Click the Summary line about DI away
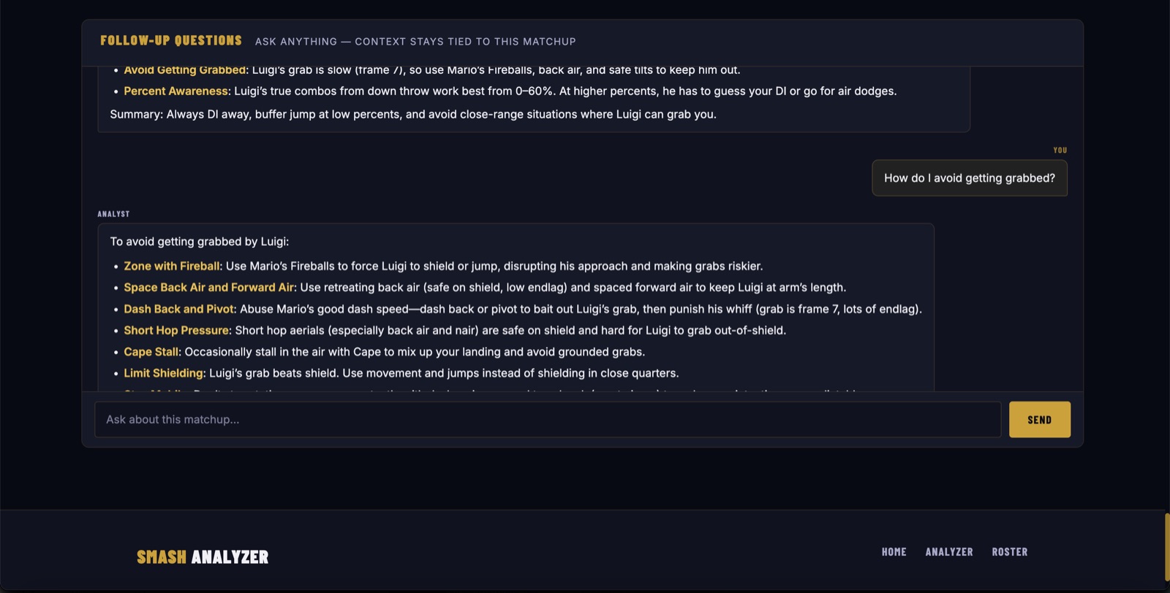 (x=413, y=115)
